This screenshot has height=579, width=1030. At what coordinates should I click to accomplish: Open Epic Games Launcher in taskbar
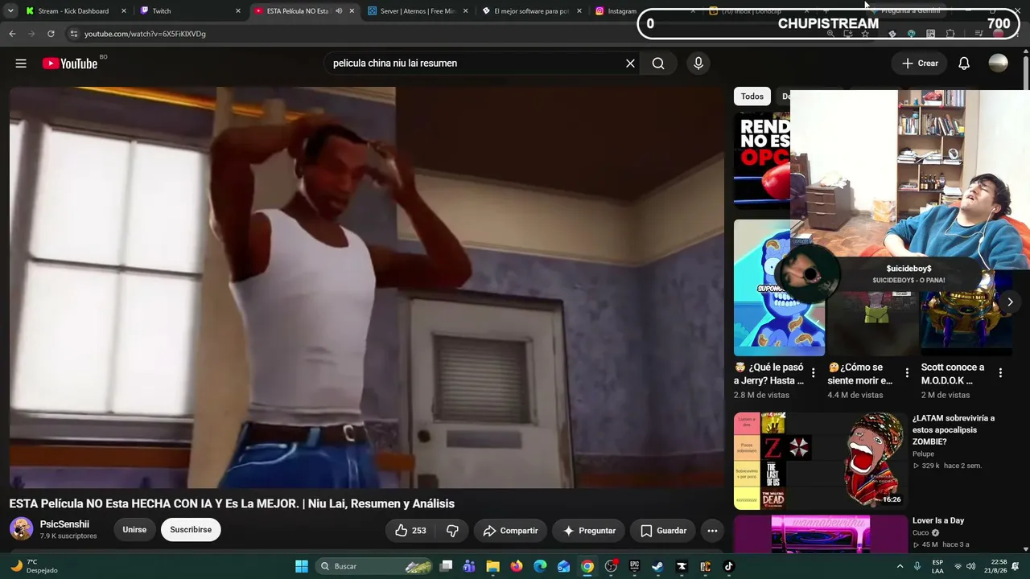tap(634, 566)
